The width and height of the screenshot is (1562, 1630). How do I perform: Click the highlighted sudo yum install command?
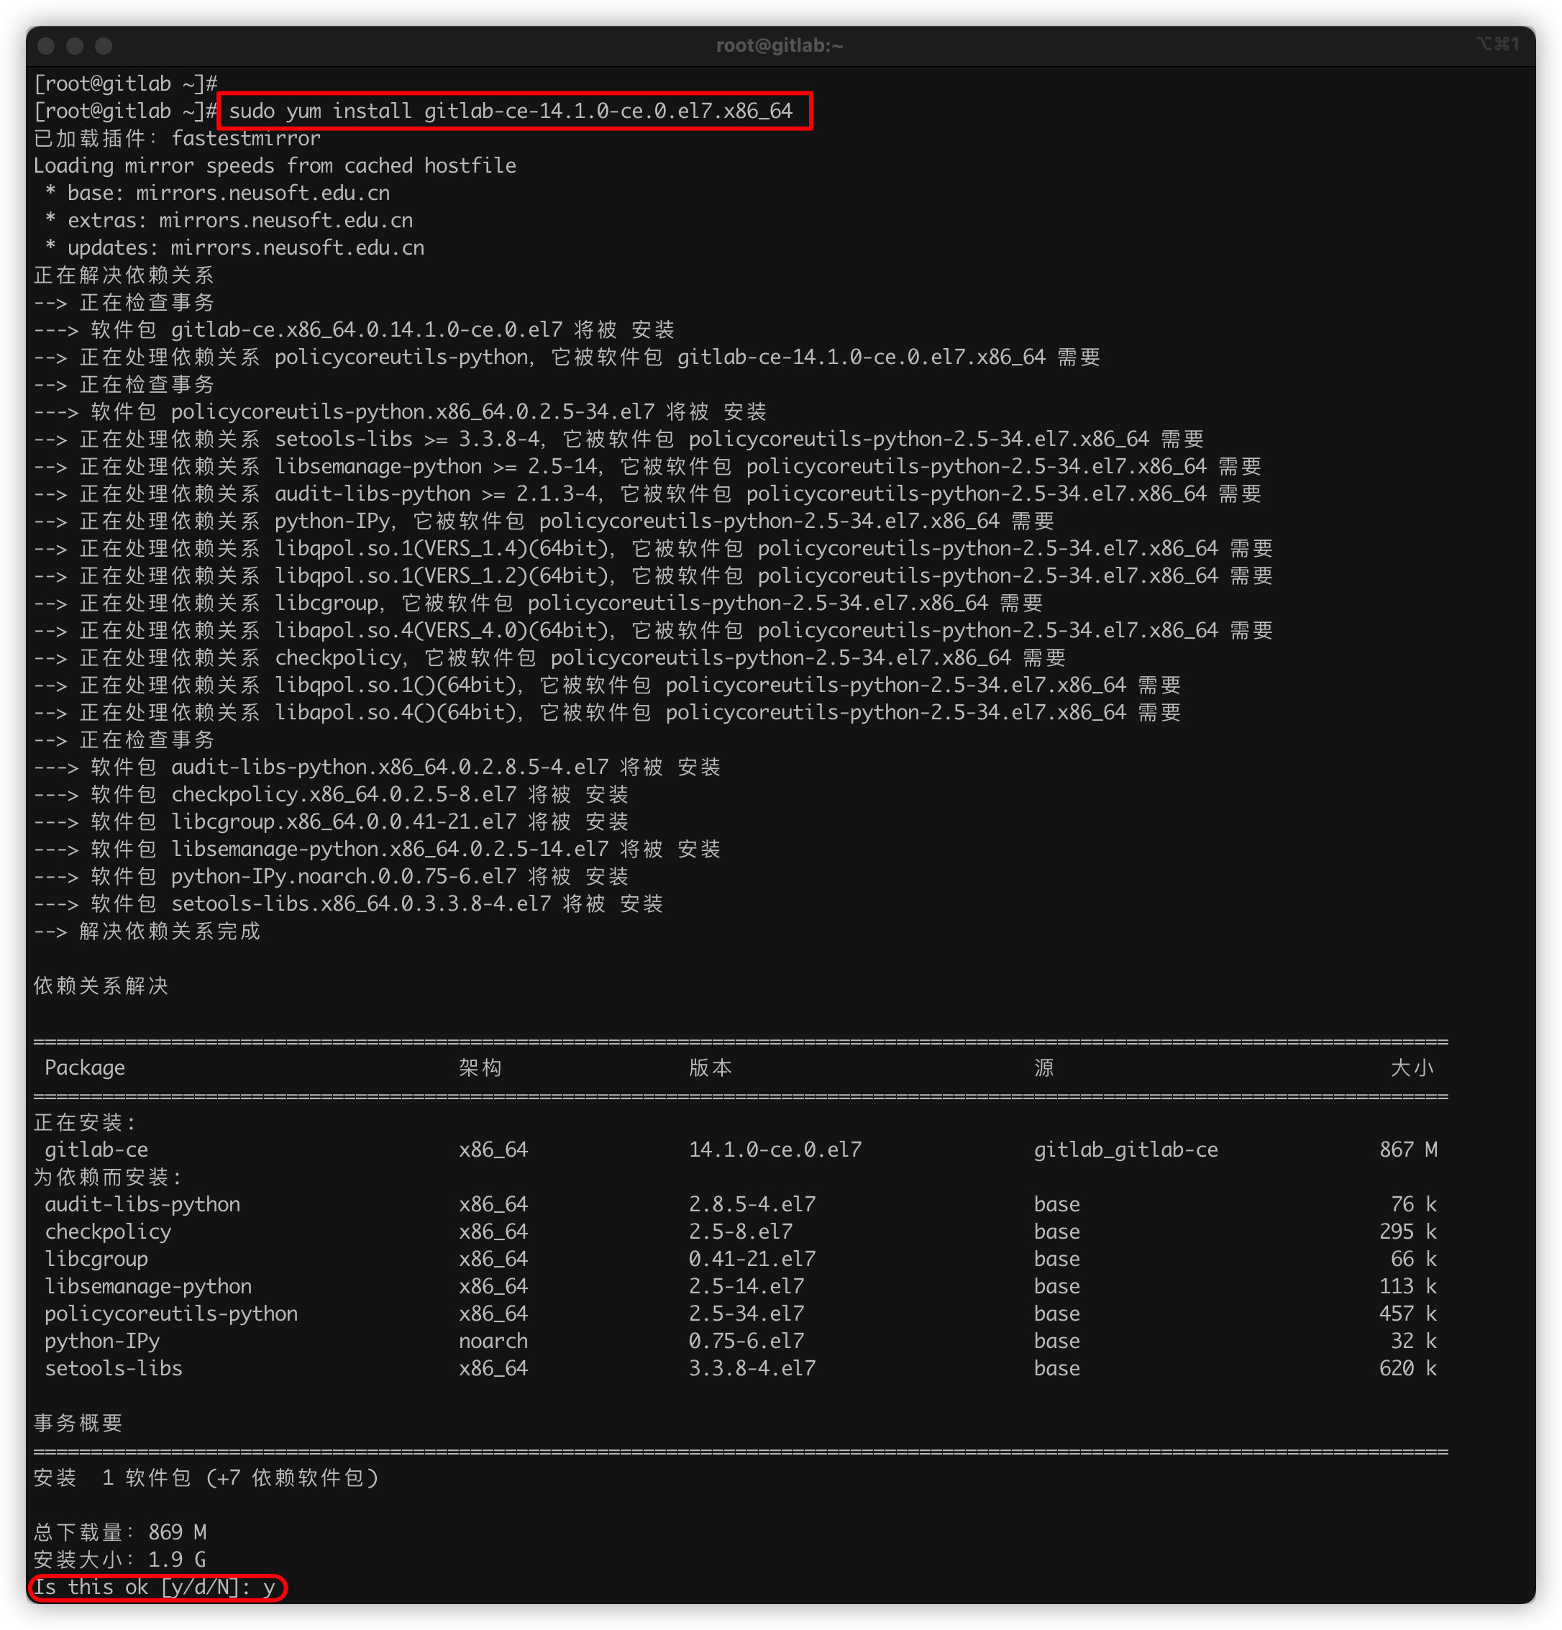click(513, 110)
